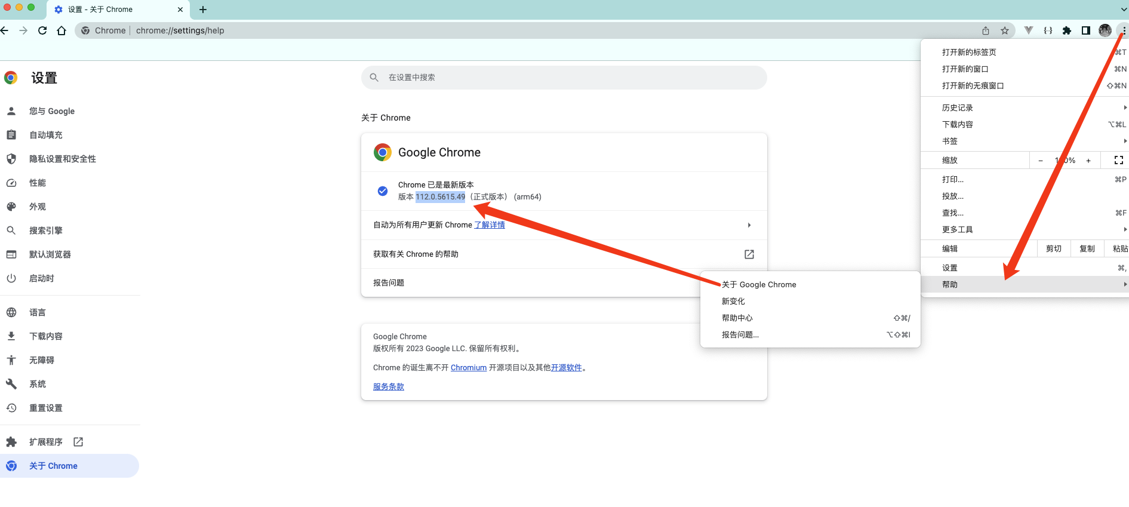Choose 打印... from Chrome menu
Image resolution: width=1129 pixels, height=507 pixels.
point(1025,180)
